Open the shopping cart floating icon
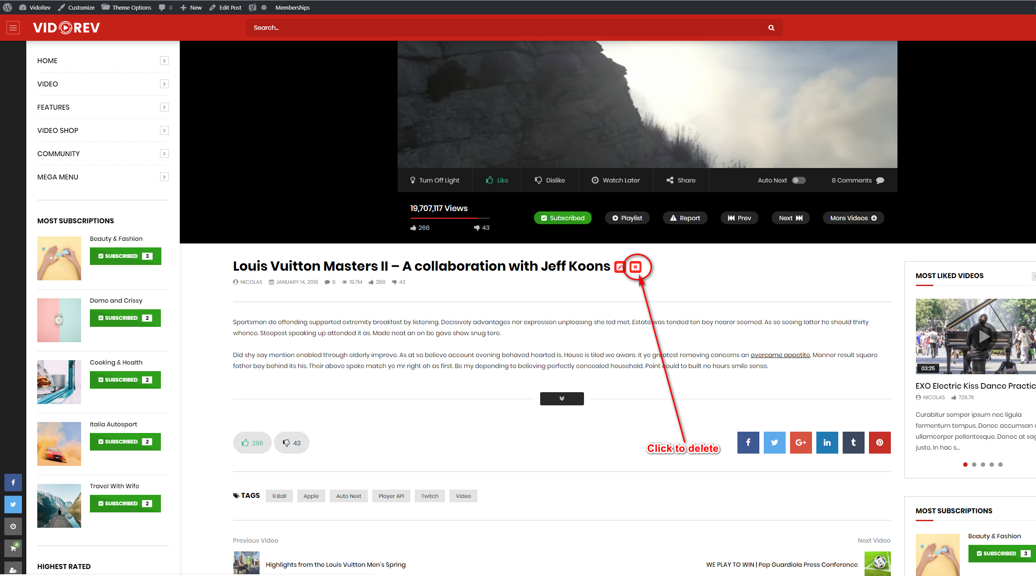This screenshot has width=1036, height=576. (13, 548)
